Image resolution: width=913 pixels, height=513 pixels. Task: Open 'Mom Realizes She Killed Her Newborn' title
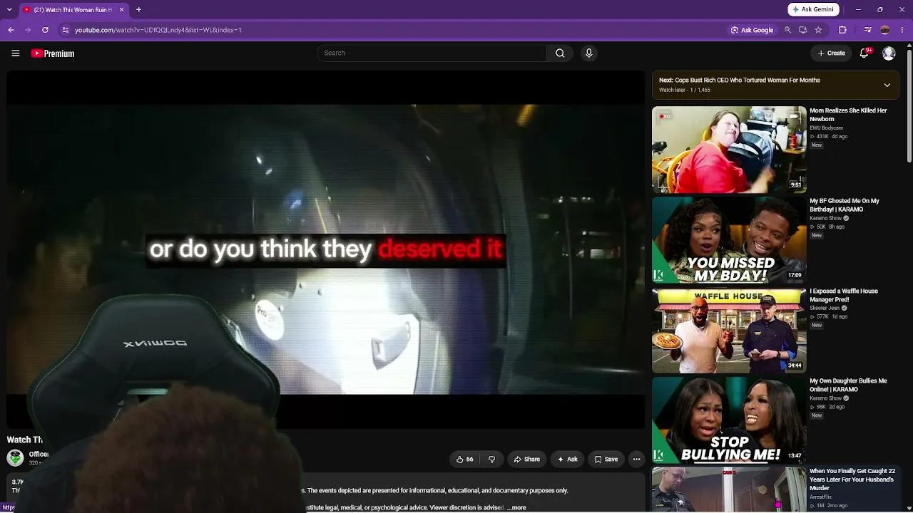(848, 115)
